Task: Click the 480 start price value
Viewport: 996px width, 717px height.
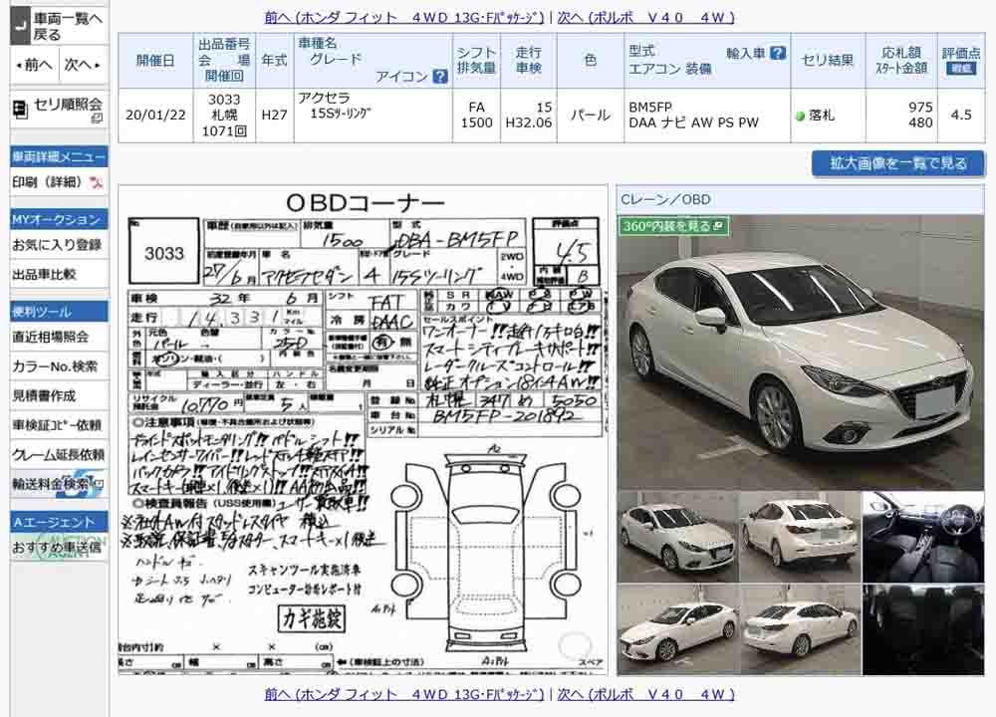Action: click(x=920, y=122)
